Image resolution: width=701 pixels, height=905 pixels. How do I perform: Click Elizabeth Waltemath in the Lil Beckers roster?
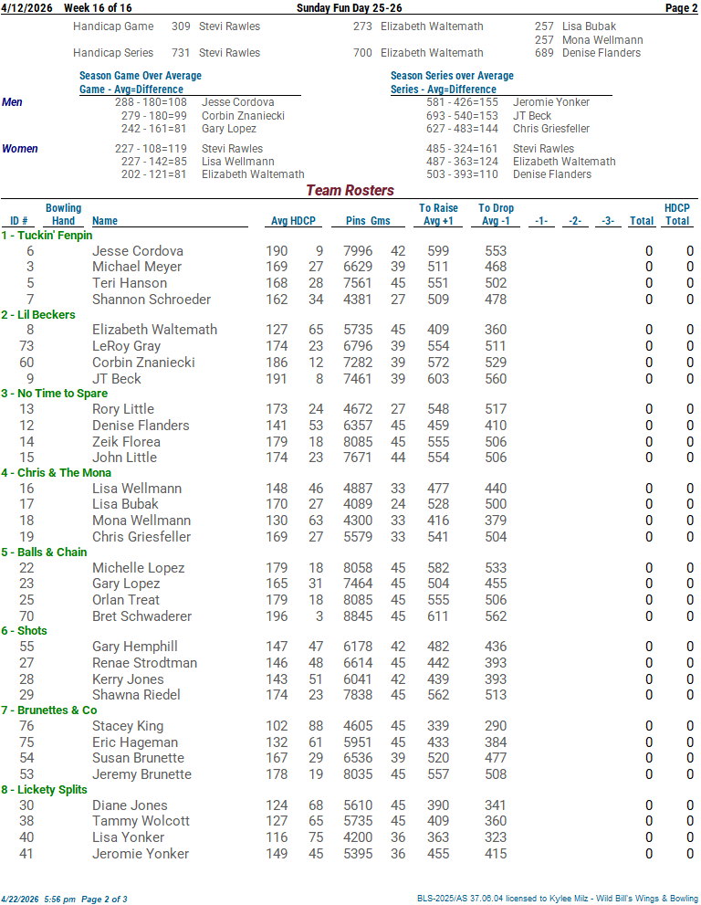(x=154, y=330)
